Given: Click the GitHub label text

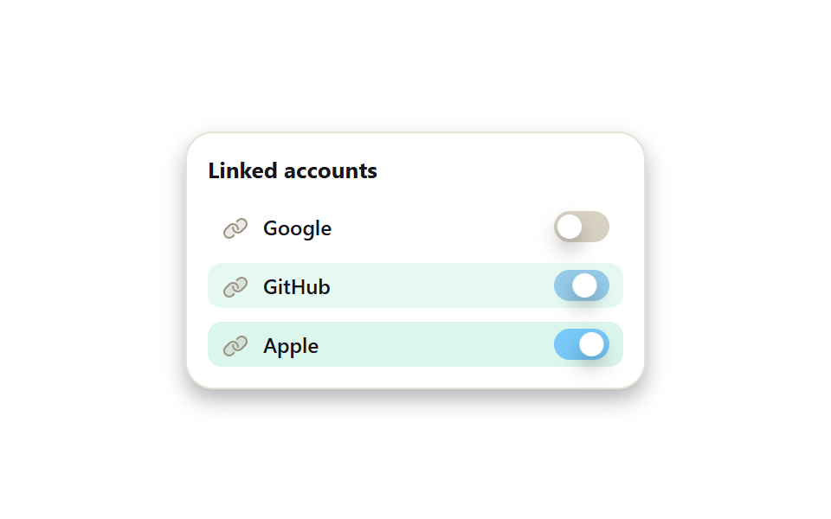Looking at the screenshot, I should 297,287.
